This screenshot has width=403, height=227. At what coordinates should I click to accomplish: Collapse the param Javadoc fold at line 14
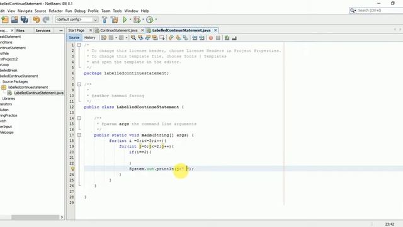(x=79, y=118)
